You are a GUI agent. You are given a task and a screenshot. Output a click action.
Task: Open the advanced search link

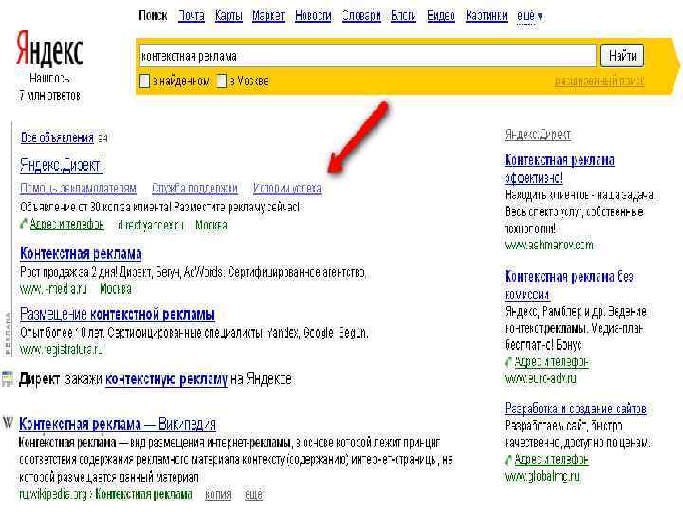click(600, 81)
